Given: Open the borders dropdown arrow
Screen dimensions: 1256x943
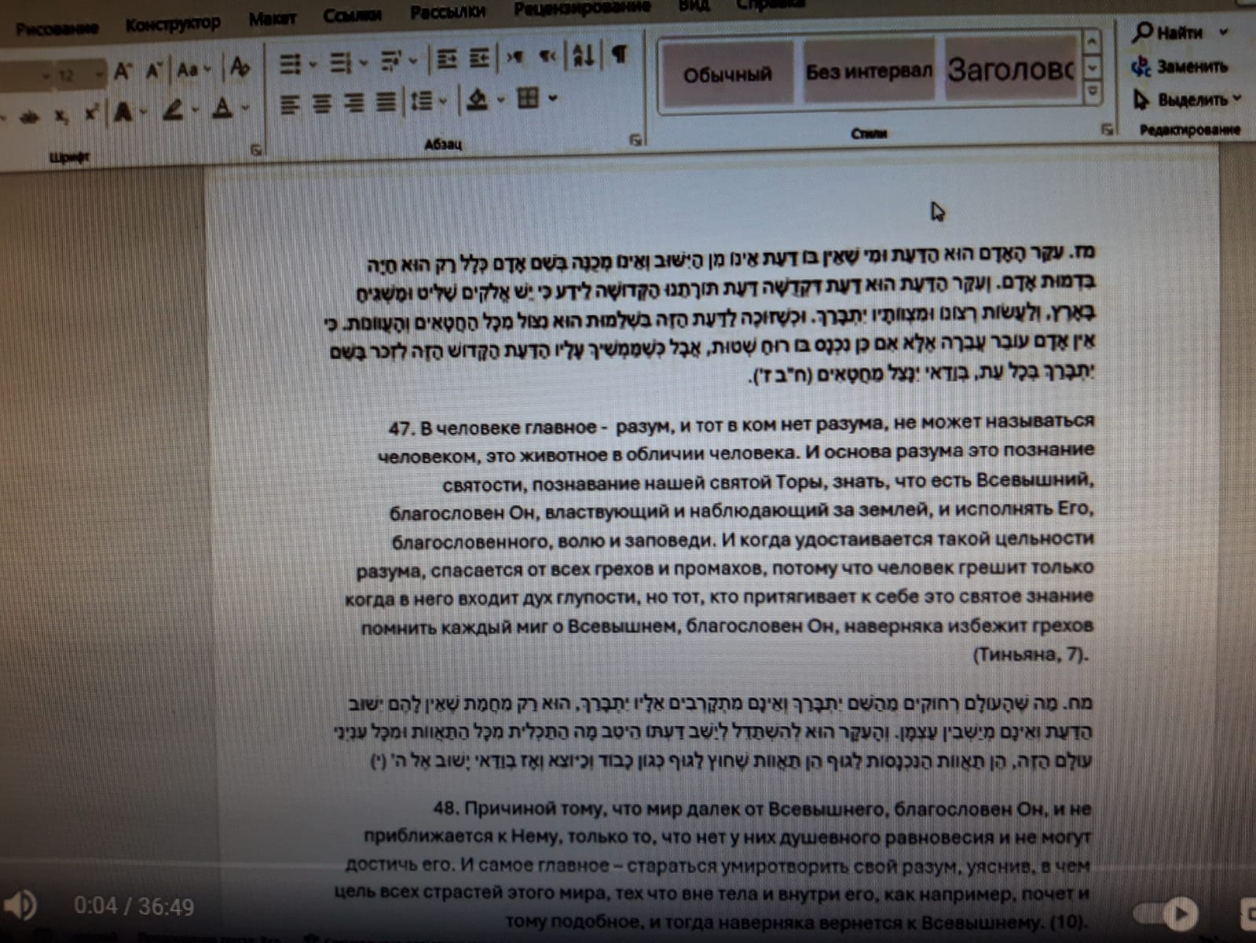Looking at the screenshot, I should (553, 98).
